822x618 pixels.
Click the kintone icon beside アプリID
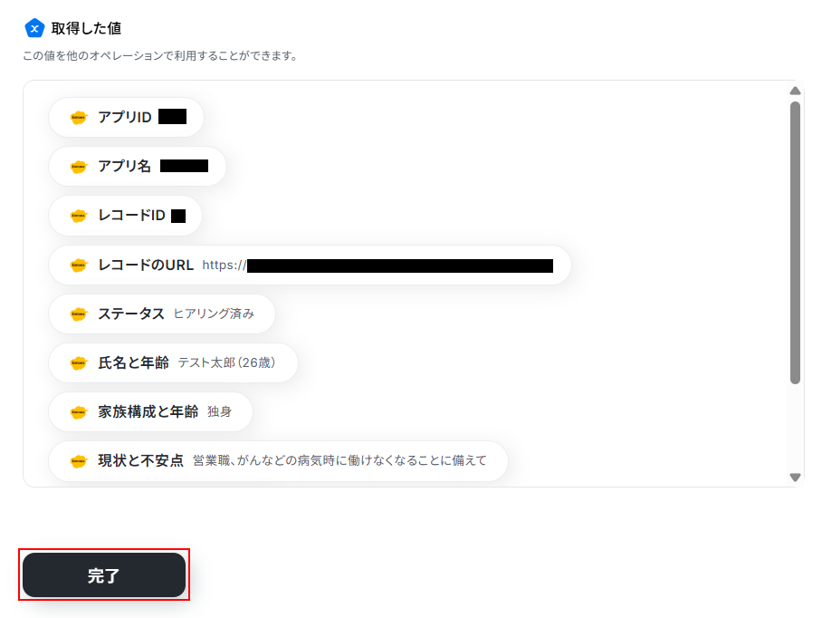pyautogui.click(x=79, y=118)
